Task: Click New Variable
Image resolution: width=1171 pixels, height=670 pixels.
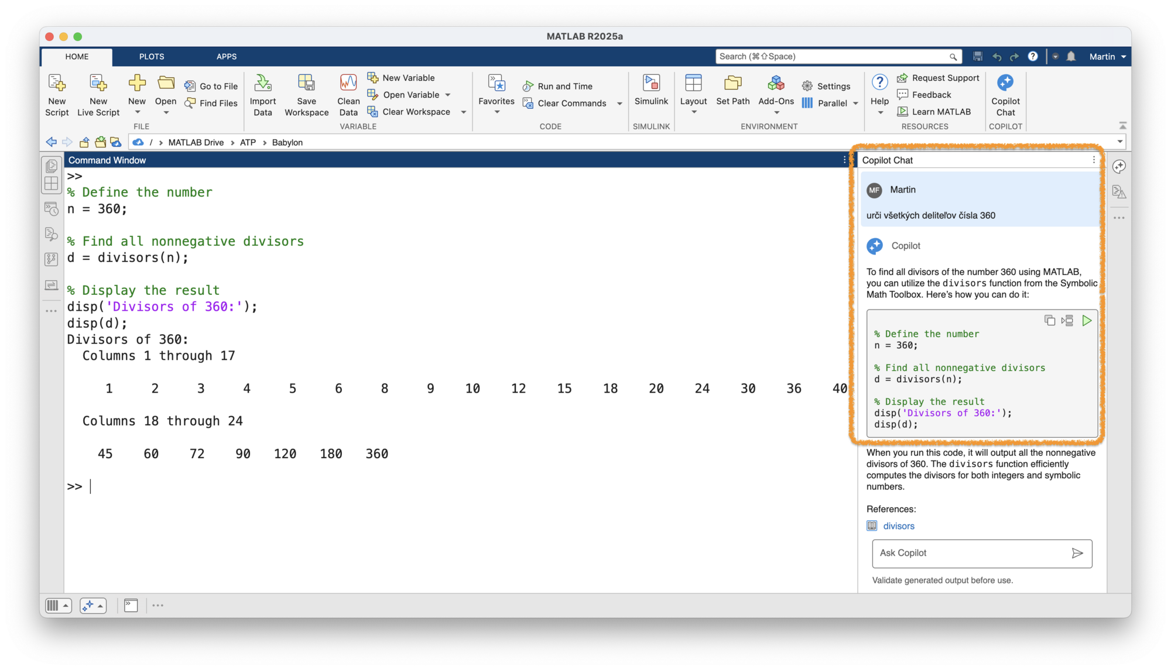Action: tap(401, 78)
